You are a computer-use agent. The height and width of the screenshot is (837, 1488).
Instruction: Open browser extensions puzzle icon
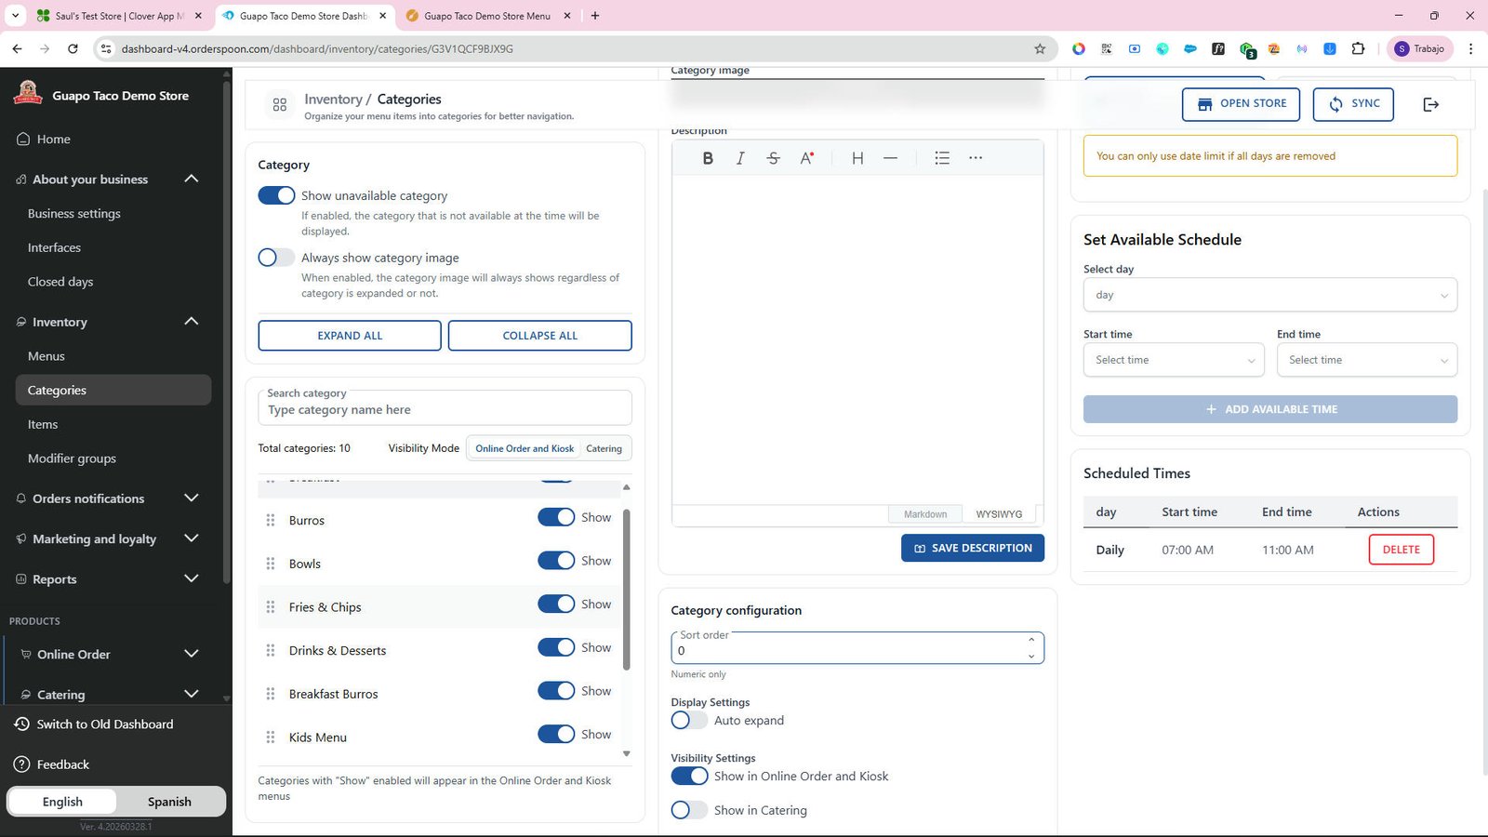(x=1358, y=48)
